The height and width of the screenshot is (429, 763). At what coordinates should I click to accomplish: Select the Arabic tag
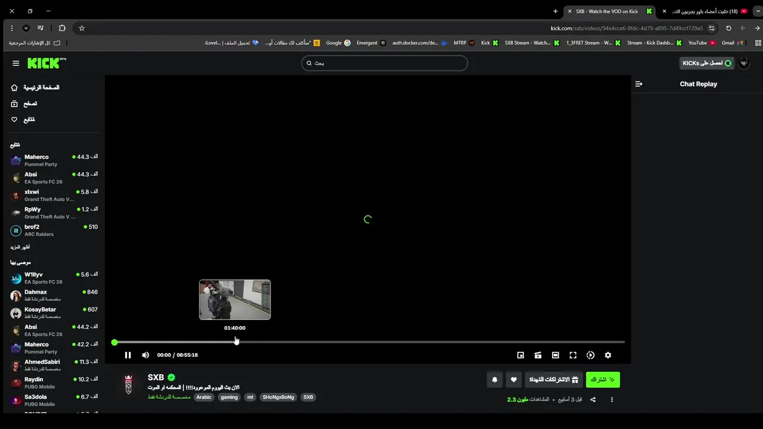tap(204, 397)
